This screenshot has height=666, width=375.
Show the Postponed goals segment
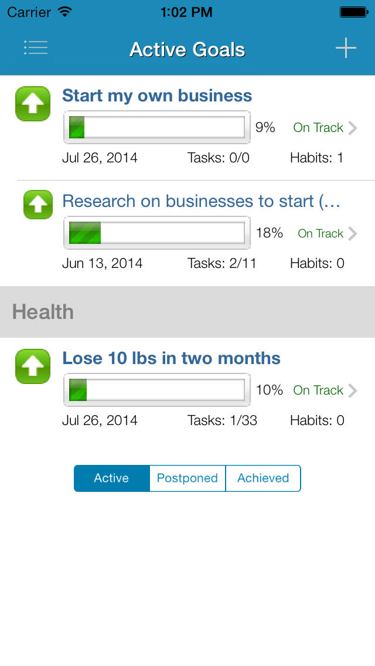coord(187,478)
